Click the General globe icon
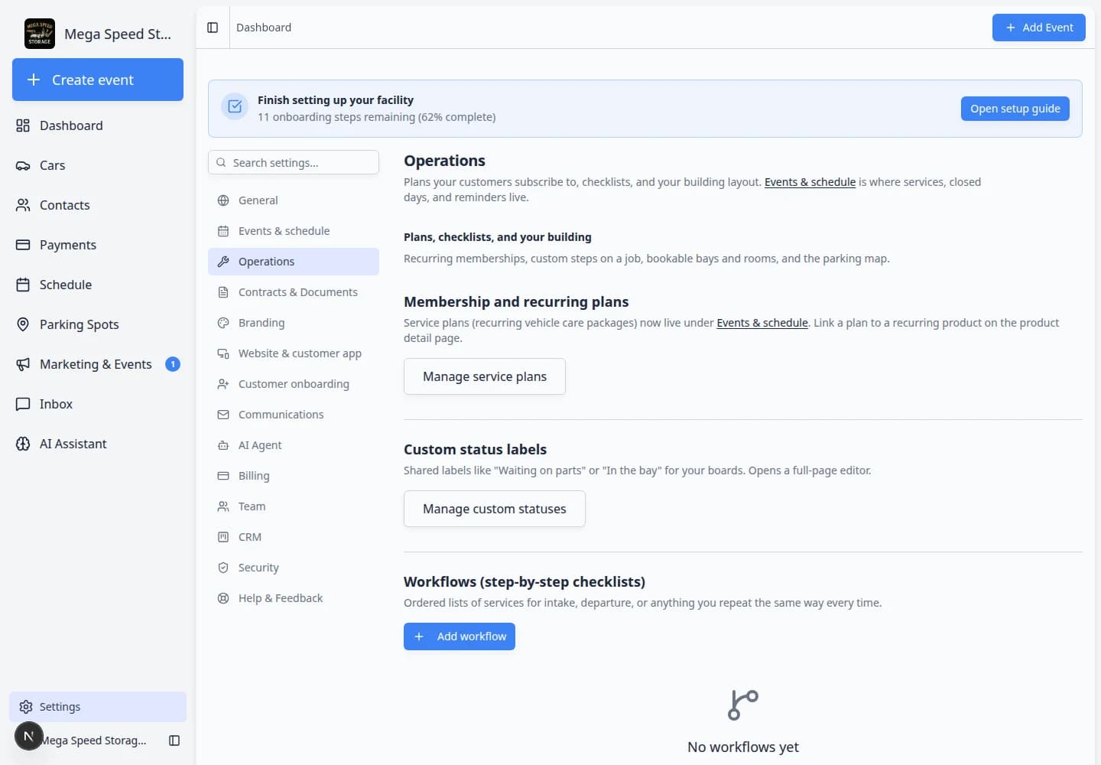Viewport: 1101px width, 765px height. (223, 200)
